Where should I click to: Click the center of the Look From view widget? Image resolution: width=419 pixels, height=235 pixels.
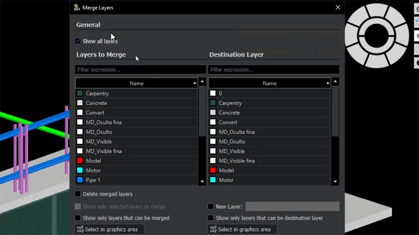(x=376, y=35)
